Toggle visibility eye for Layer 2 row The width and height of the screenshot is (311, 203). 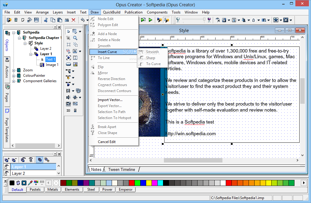(x=7, y=173)
